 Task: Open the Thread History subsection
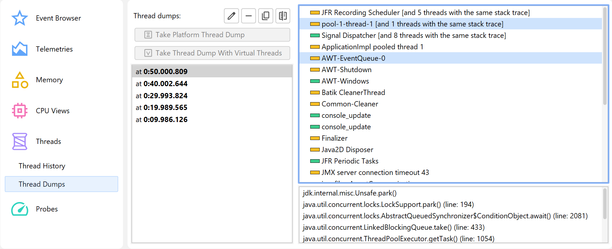42,166
